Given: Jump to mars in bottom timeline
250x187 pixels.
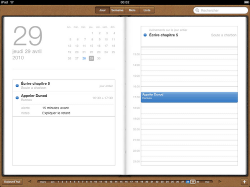Looking at the screenshot, I should click(x=43, y=182).
